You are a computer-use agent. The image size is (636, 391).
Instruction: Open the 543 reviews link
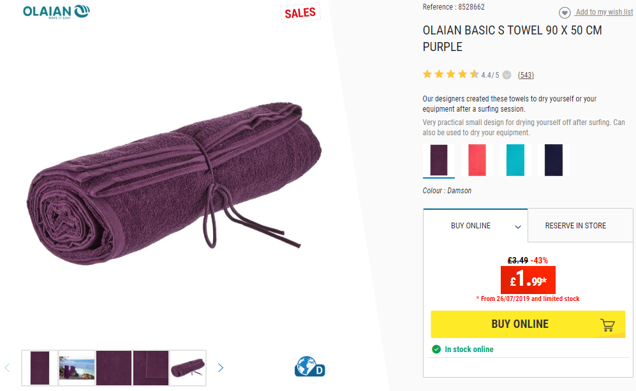click(526, 75)
